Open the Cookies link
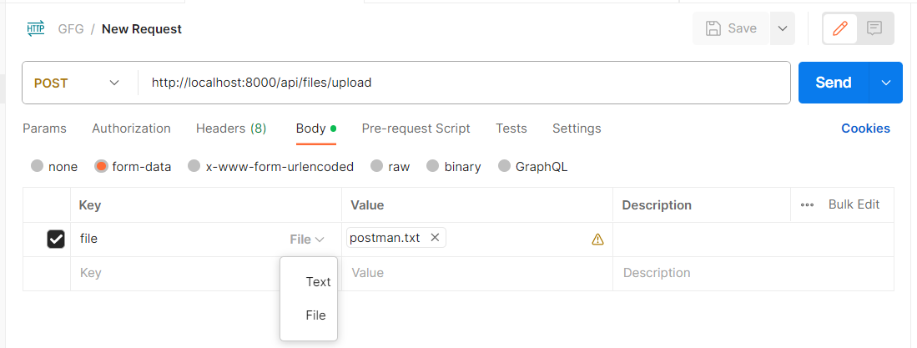Viewport: 917px width, 348px height. click(x=865, y=129)
